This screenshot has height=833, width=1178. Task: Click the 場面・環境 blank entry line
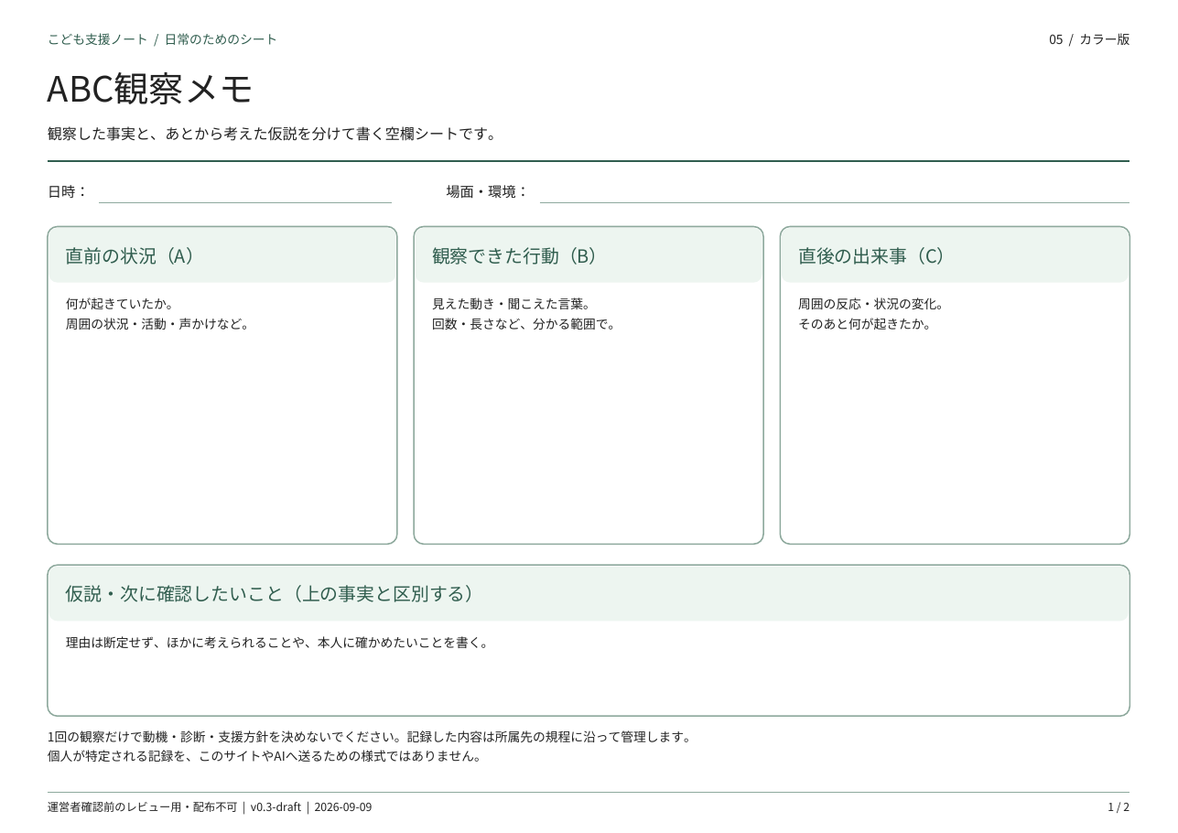pos(835,192)
